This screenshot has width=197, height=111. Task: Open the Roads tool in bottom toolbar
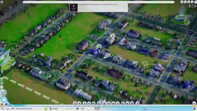pyautogui.click(x=75, y=103)
